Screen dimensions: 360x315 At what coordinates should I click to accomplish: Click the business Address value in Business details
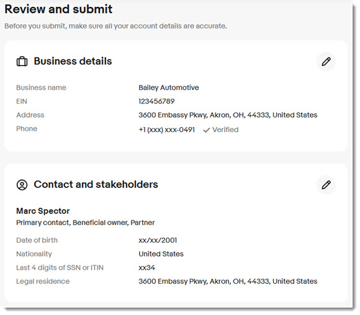tap(228, 115)
